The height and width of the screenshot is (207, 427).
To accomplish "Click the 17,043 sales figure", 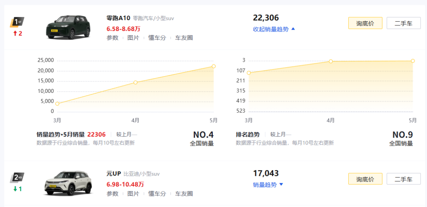I will 266,173.
